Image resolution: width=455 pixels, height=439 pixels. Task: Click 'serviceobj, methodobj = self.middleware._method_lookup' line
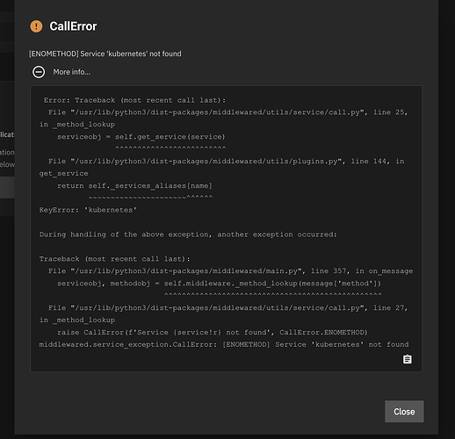(220, 284)
